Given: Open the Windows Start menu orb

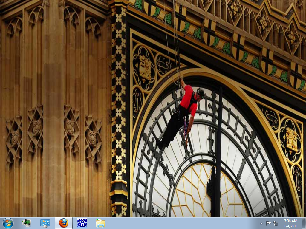Looking at the screenshot, I should (8, 223).
